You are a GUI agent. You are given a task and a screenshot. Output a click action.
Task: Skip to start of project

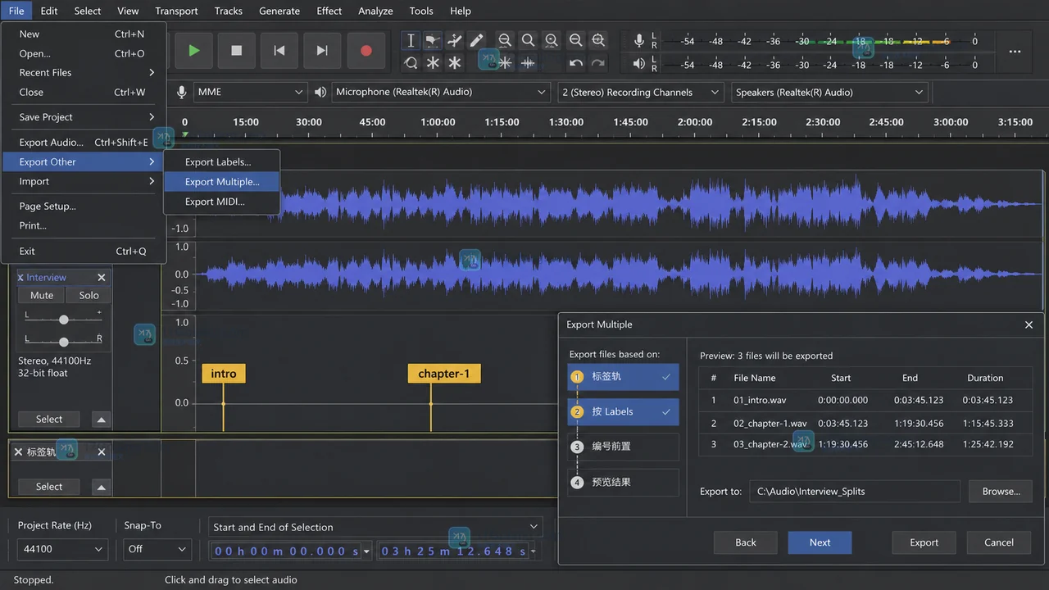[279, 51]
